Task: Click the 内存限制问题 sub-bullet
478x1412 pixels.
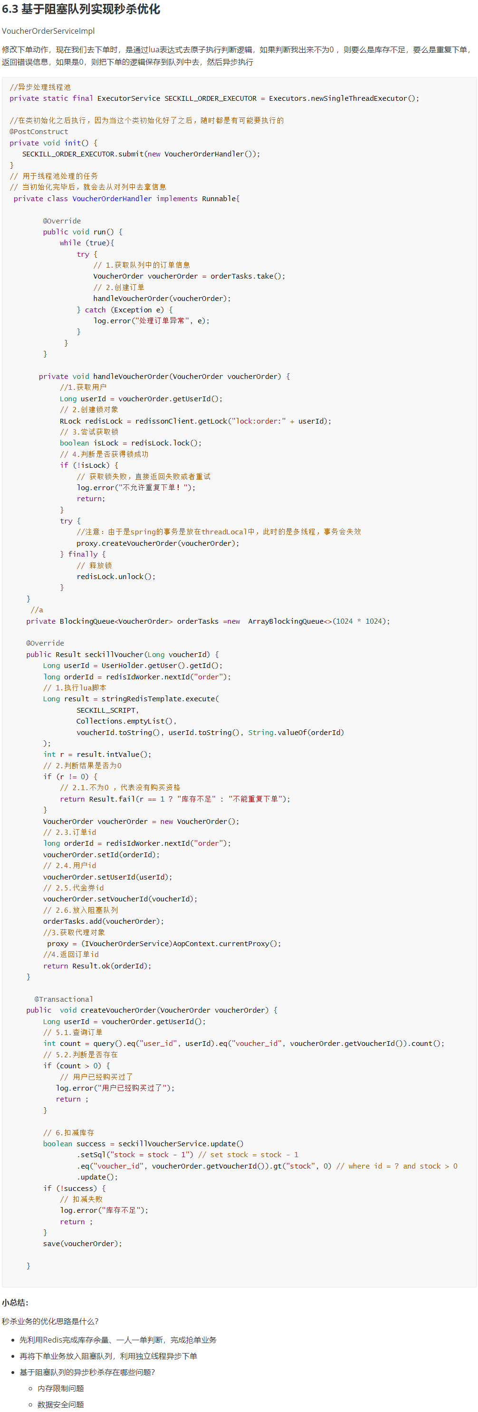Action: click(60, 1388)
